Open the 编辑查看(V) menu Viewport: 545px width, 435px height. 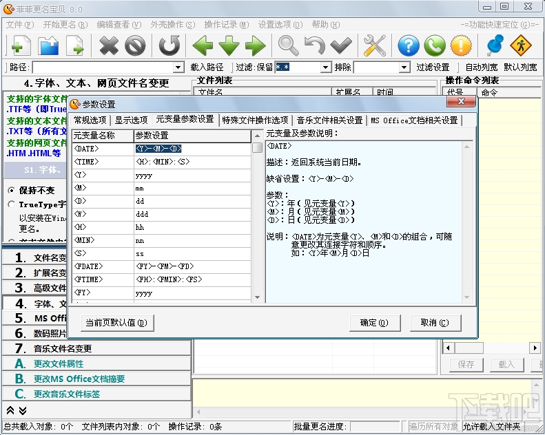[x=119, y=25]
